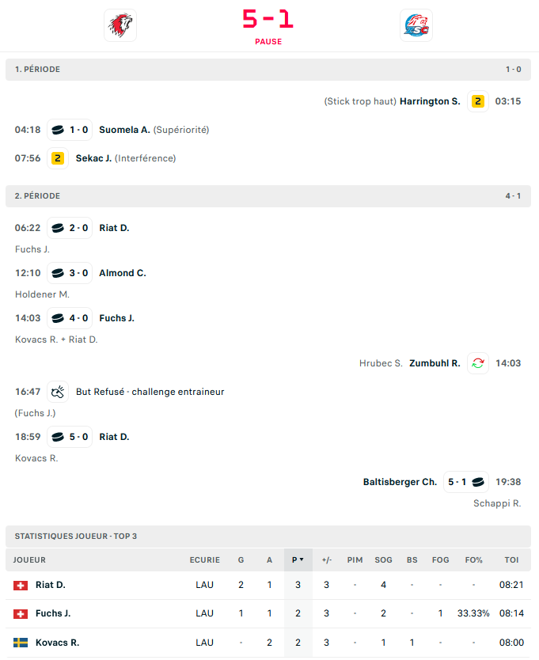Click the puck icon for Baltisberger's 5-1 goal
This screenshot has width=539, height=660.
(x=477, y=482)
